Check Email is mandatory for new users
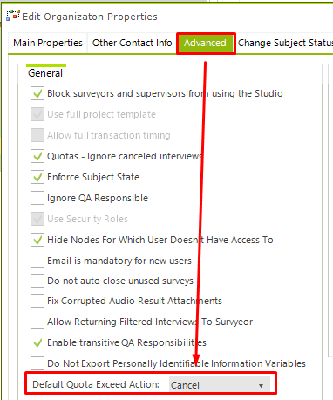The image size is (333, 400). tap(37, 261)
